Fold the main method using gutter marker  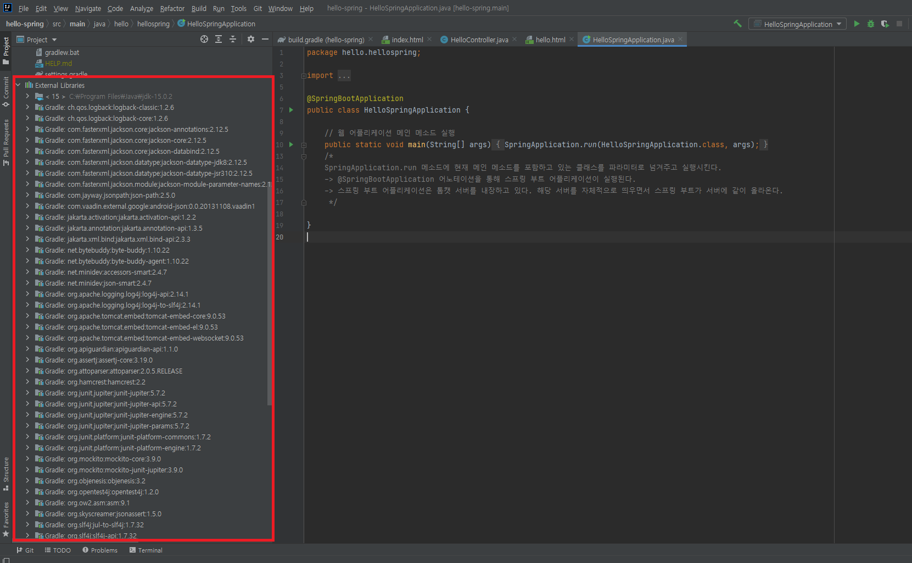(x=304, y=145)
